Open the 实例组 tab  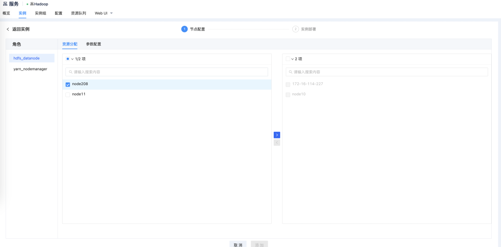pyautogui.click(x=40, y=13)
